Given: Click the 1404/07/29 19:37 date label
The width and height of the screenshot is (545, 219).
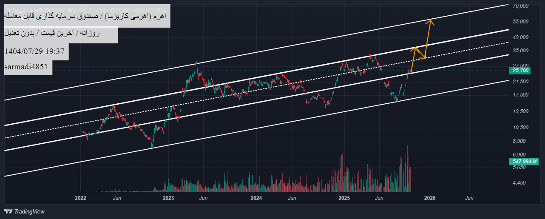Looking at the screenshot, I should coord(34,51).
